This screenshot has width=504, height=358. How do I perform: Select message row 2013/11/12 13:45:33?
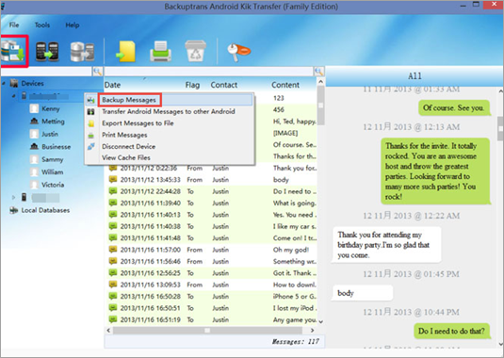point(211,180)
